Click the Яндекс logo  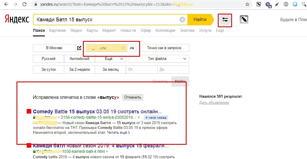tap(17, 19)
